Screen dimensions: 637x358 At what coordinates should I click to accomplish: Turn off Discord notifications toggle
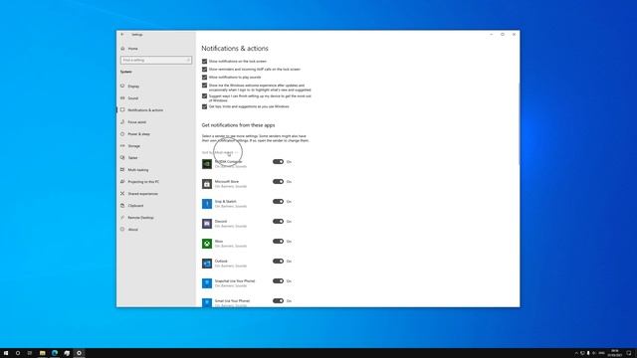(278, 221)
